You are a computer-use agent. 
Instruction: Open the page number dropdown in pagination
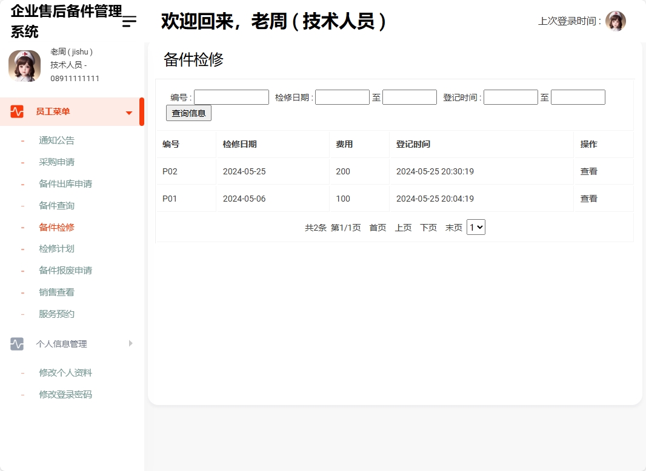pos(476,227)
